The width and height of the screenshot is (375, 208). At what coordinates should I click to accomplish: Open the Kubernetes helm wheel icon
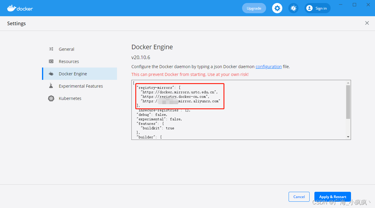click(51, 98)
